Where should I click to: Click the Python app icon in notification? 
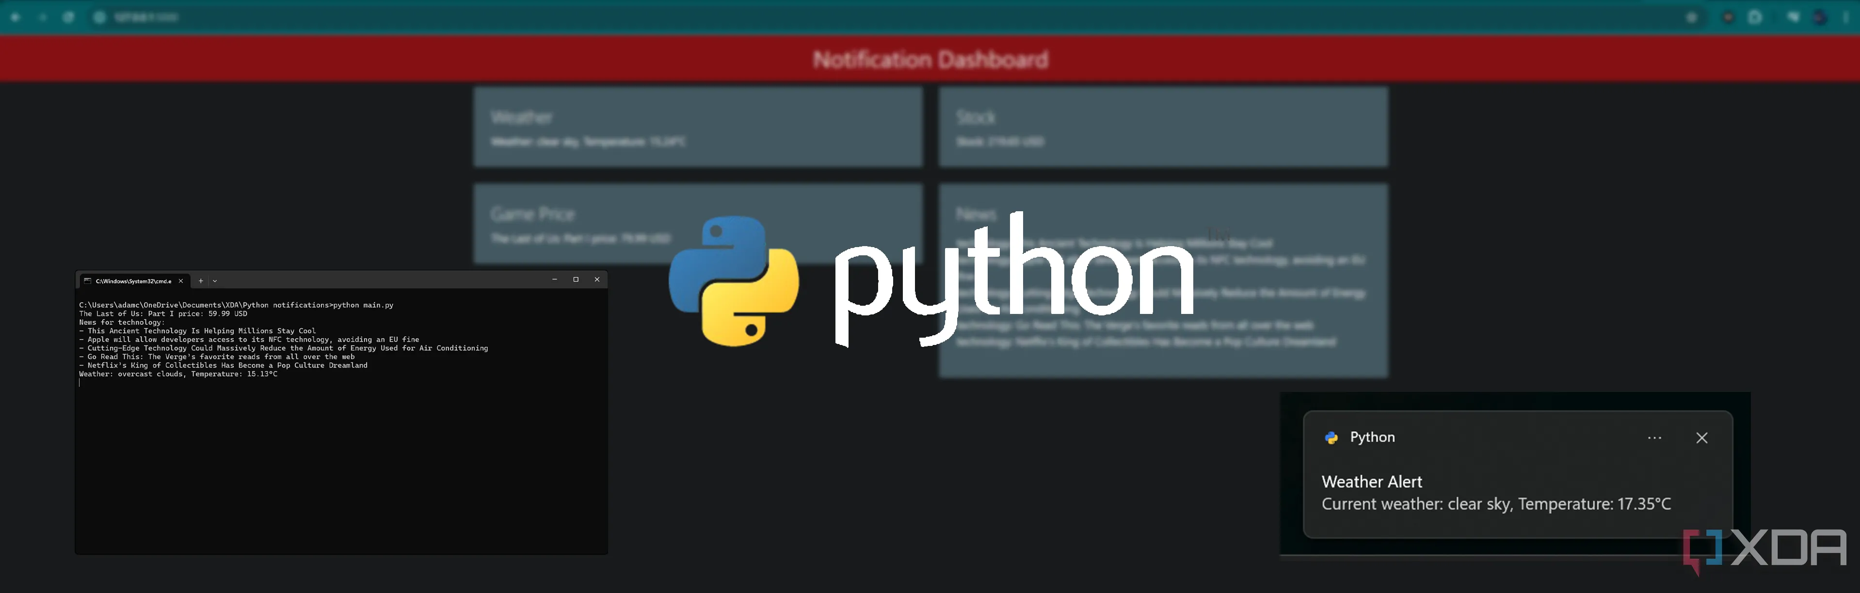click(x=1331, y=438)
